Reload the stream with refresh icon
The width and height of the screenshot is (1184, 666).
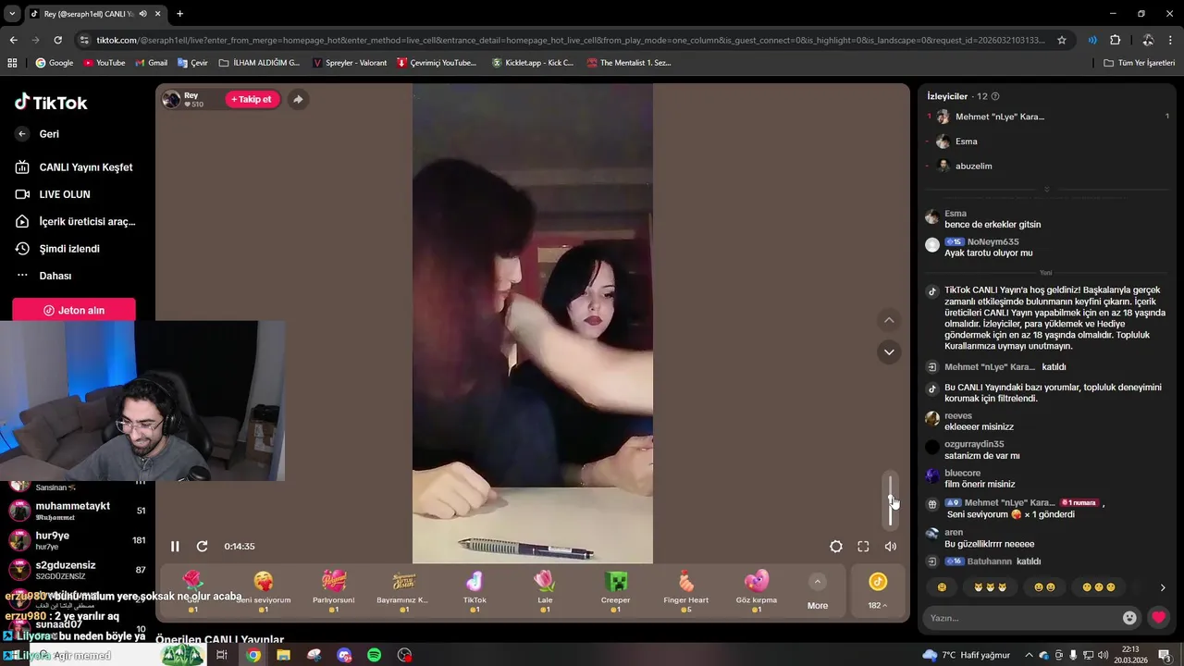click(x=202, y=547)
